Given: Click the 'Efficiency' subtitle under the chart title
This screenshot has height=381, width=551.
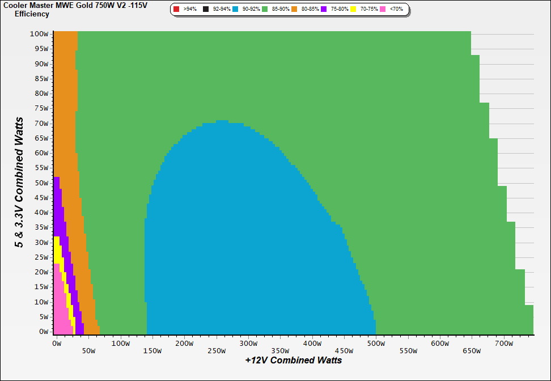Looking at the screenshot, I should tap(32, 14).
